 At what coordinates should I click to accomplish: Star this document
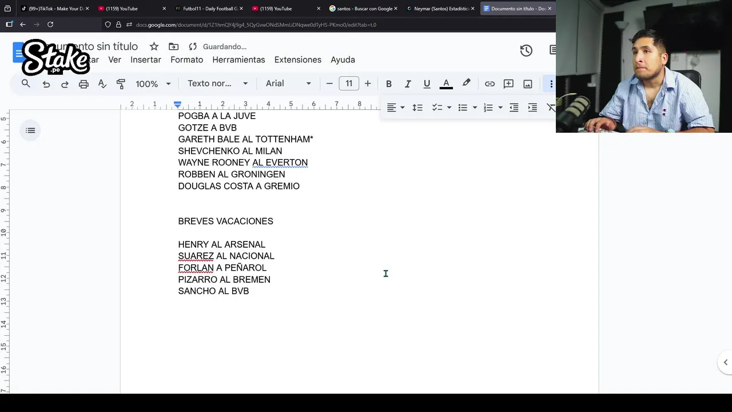pyautogui.click(x=154, y=46)
